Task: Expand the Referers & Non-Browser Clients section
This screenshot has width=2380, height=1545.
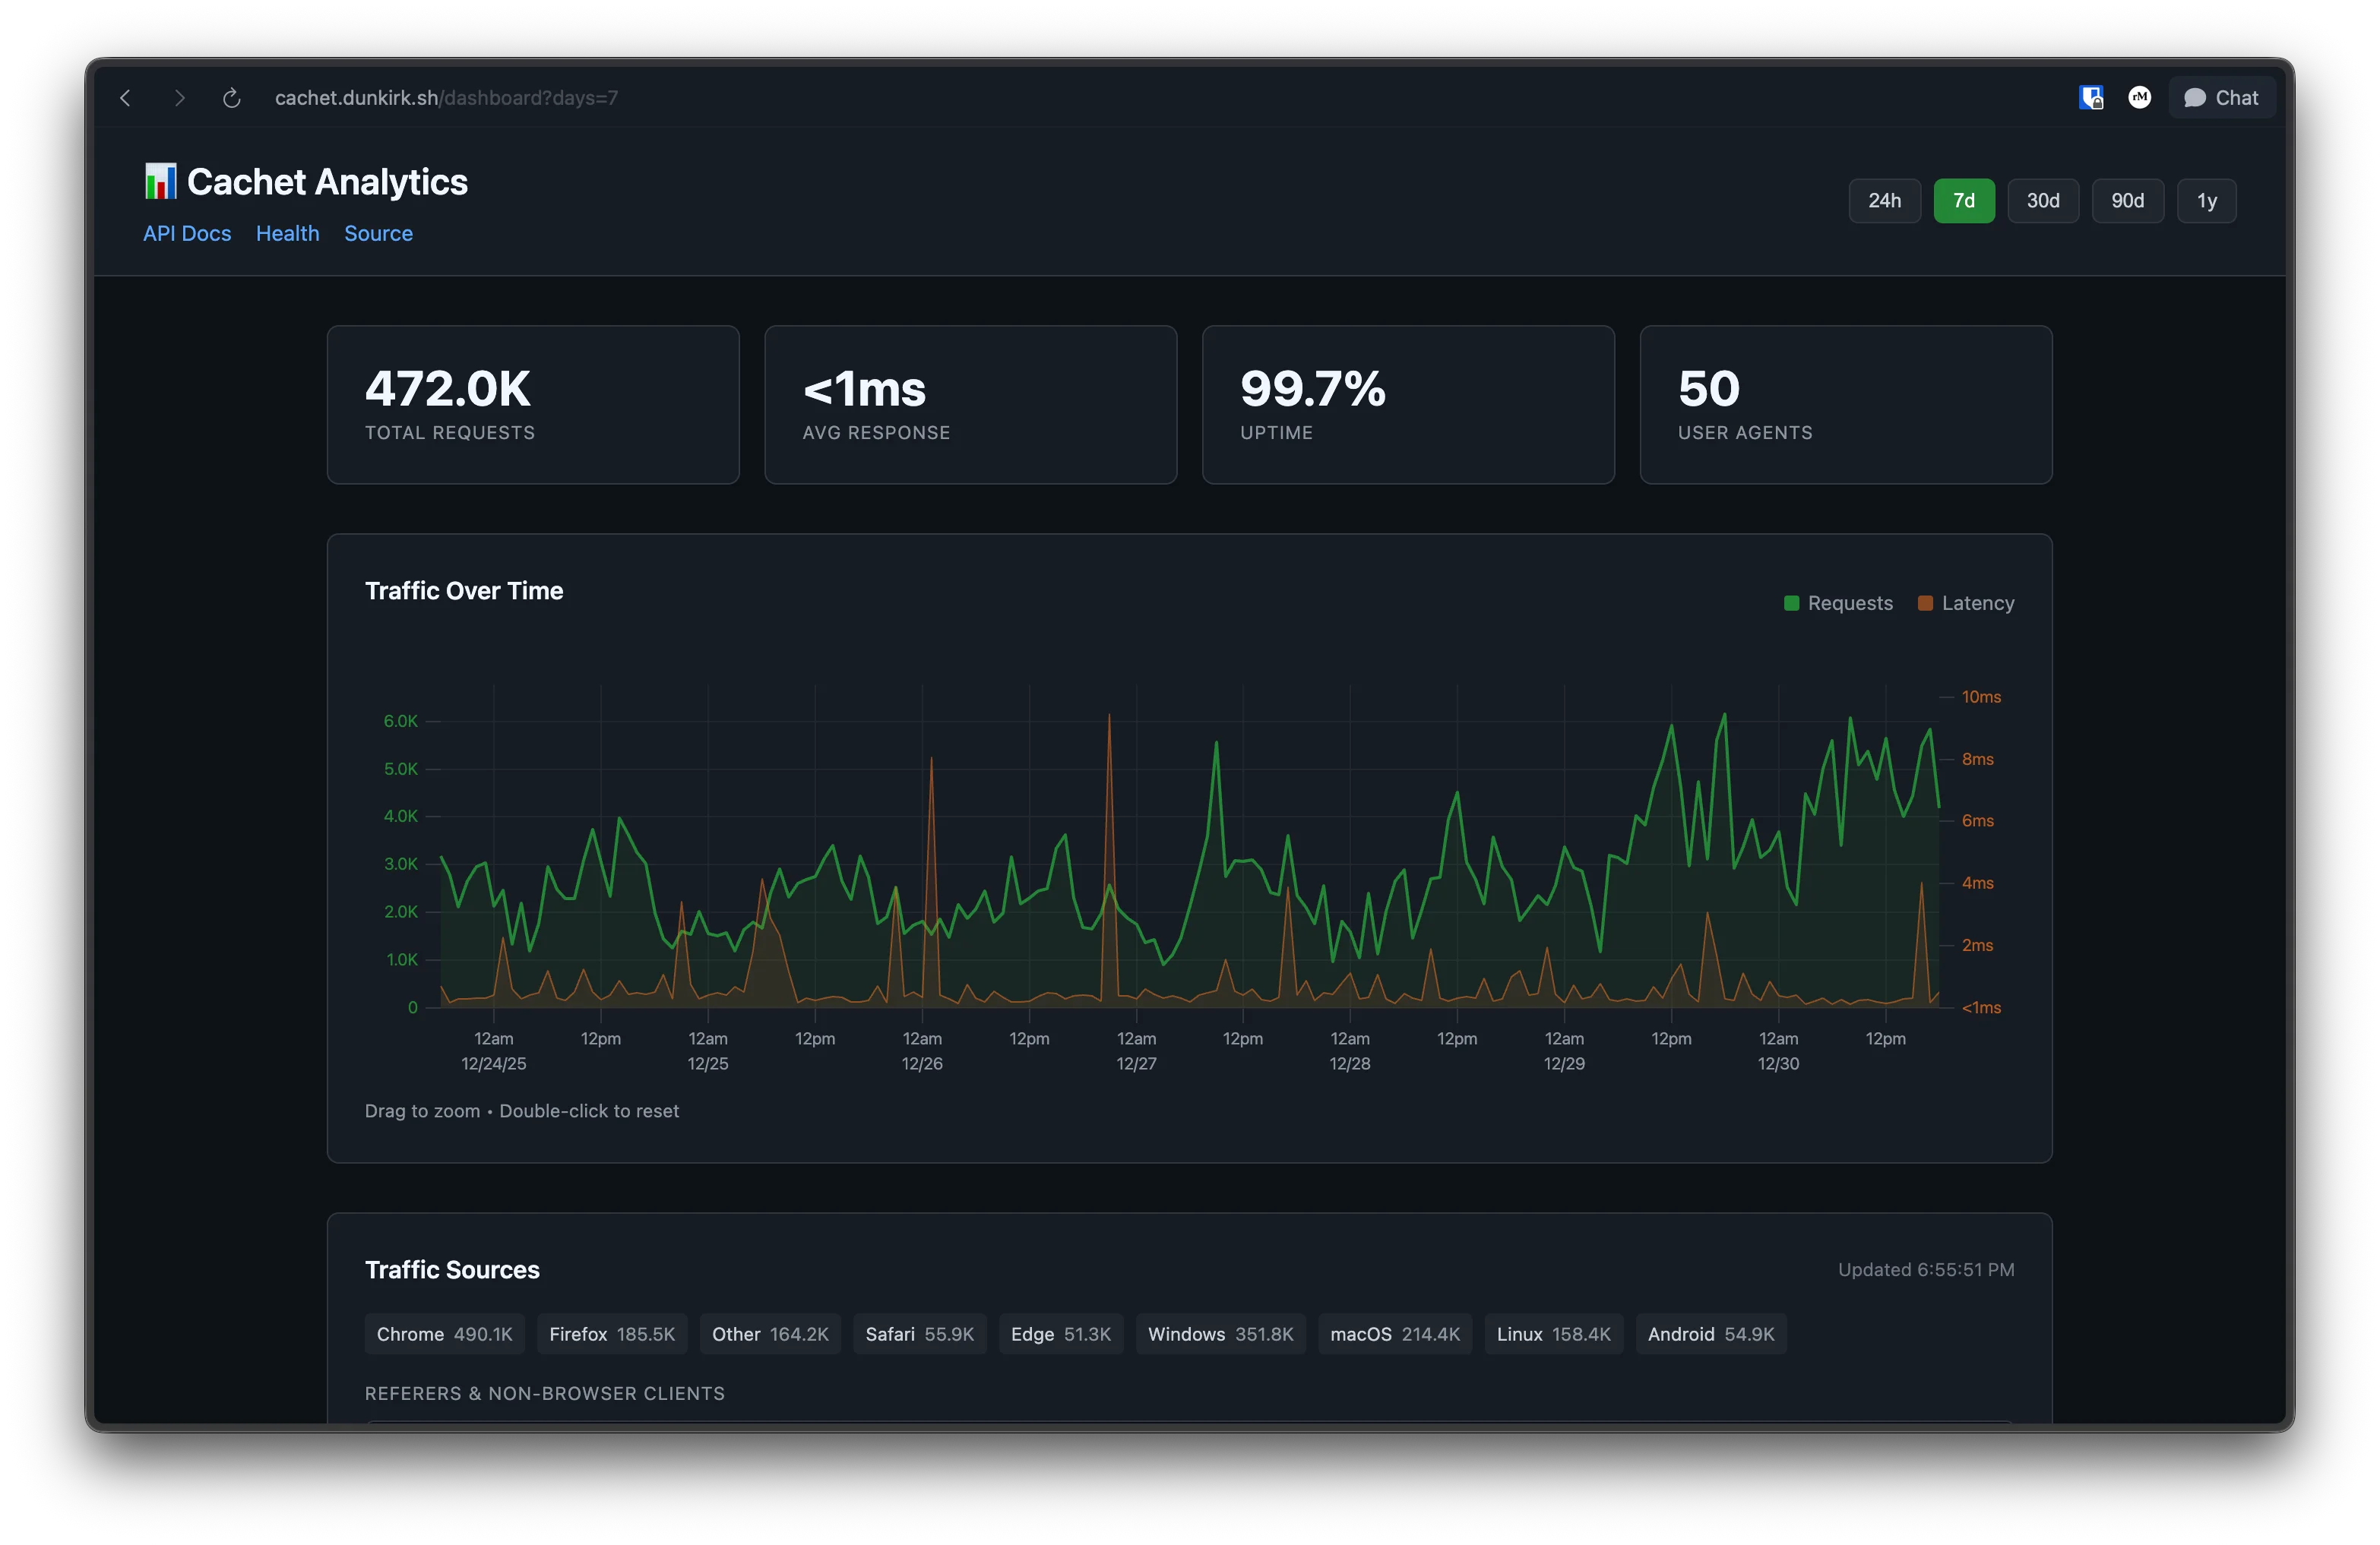Action: point(544,1393)
